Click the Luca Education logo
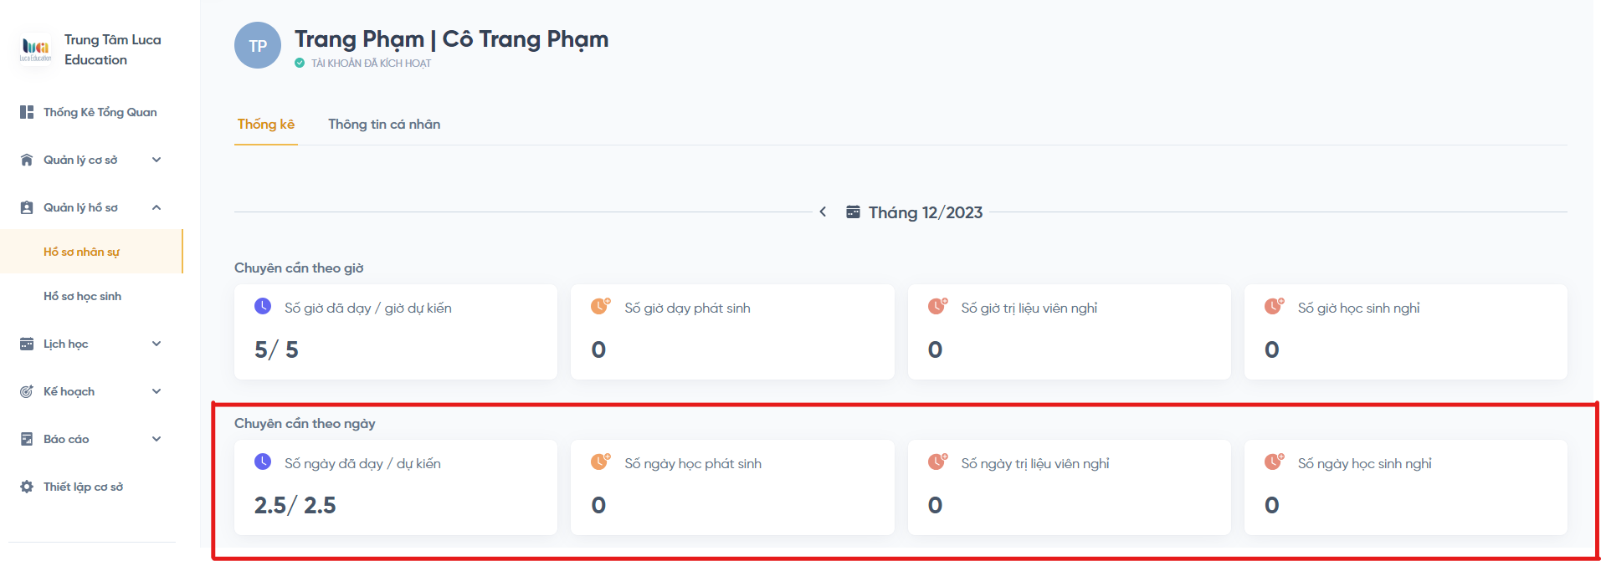This screenshot has height=561, width=1601. tap(35, 49)
